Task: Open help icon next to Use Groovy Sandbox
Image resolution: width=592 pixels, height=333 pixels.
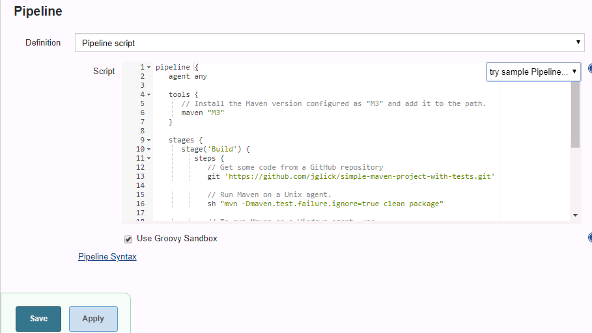Action: (589, 238)
